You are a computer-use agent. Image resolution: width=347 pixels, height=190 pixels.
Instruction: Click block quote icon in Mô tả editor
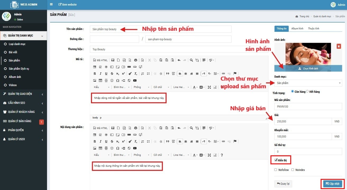(167, 74)
